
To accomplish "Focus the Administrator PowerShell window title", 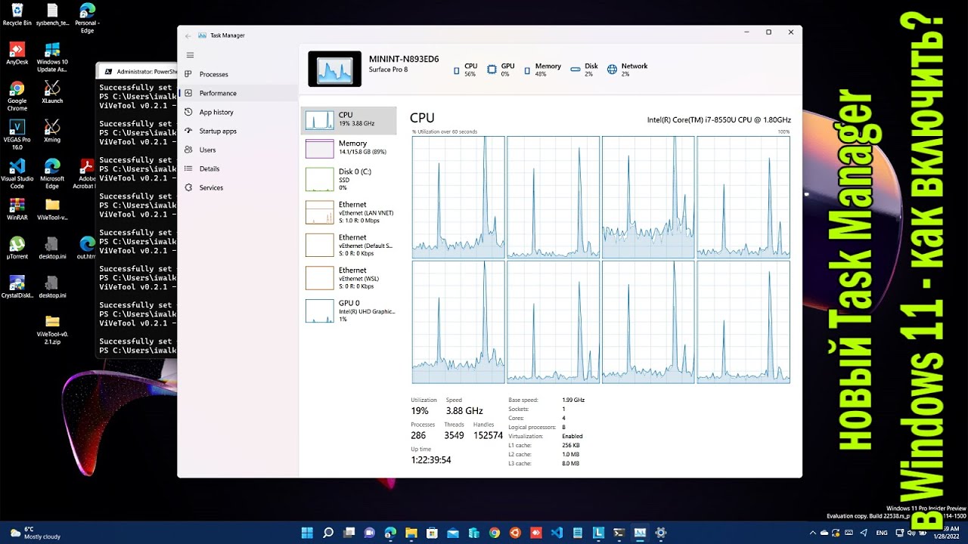I will 147,72.
